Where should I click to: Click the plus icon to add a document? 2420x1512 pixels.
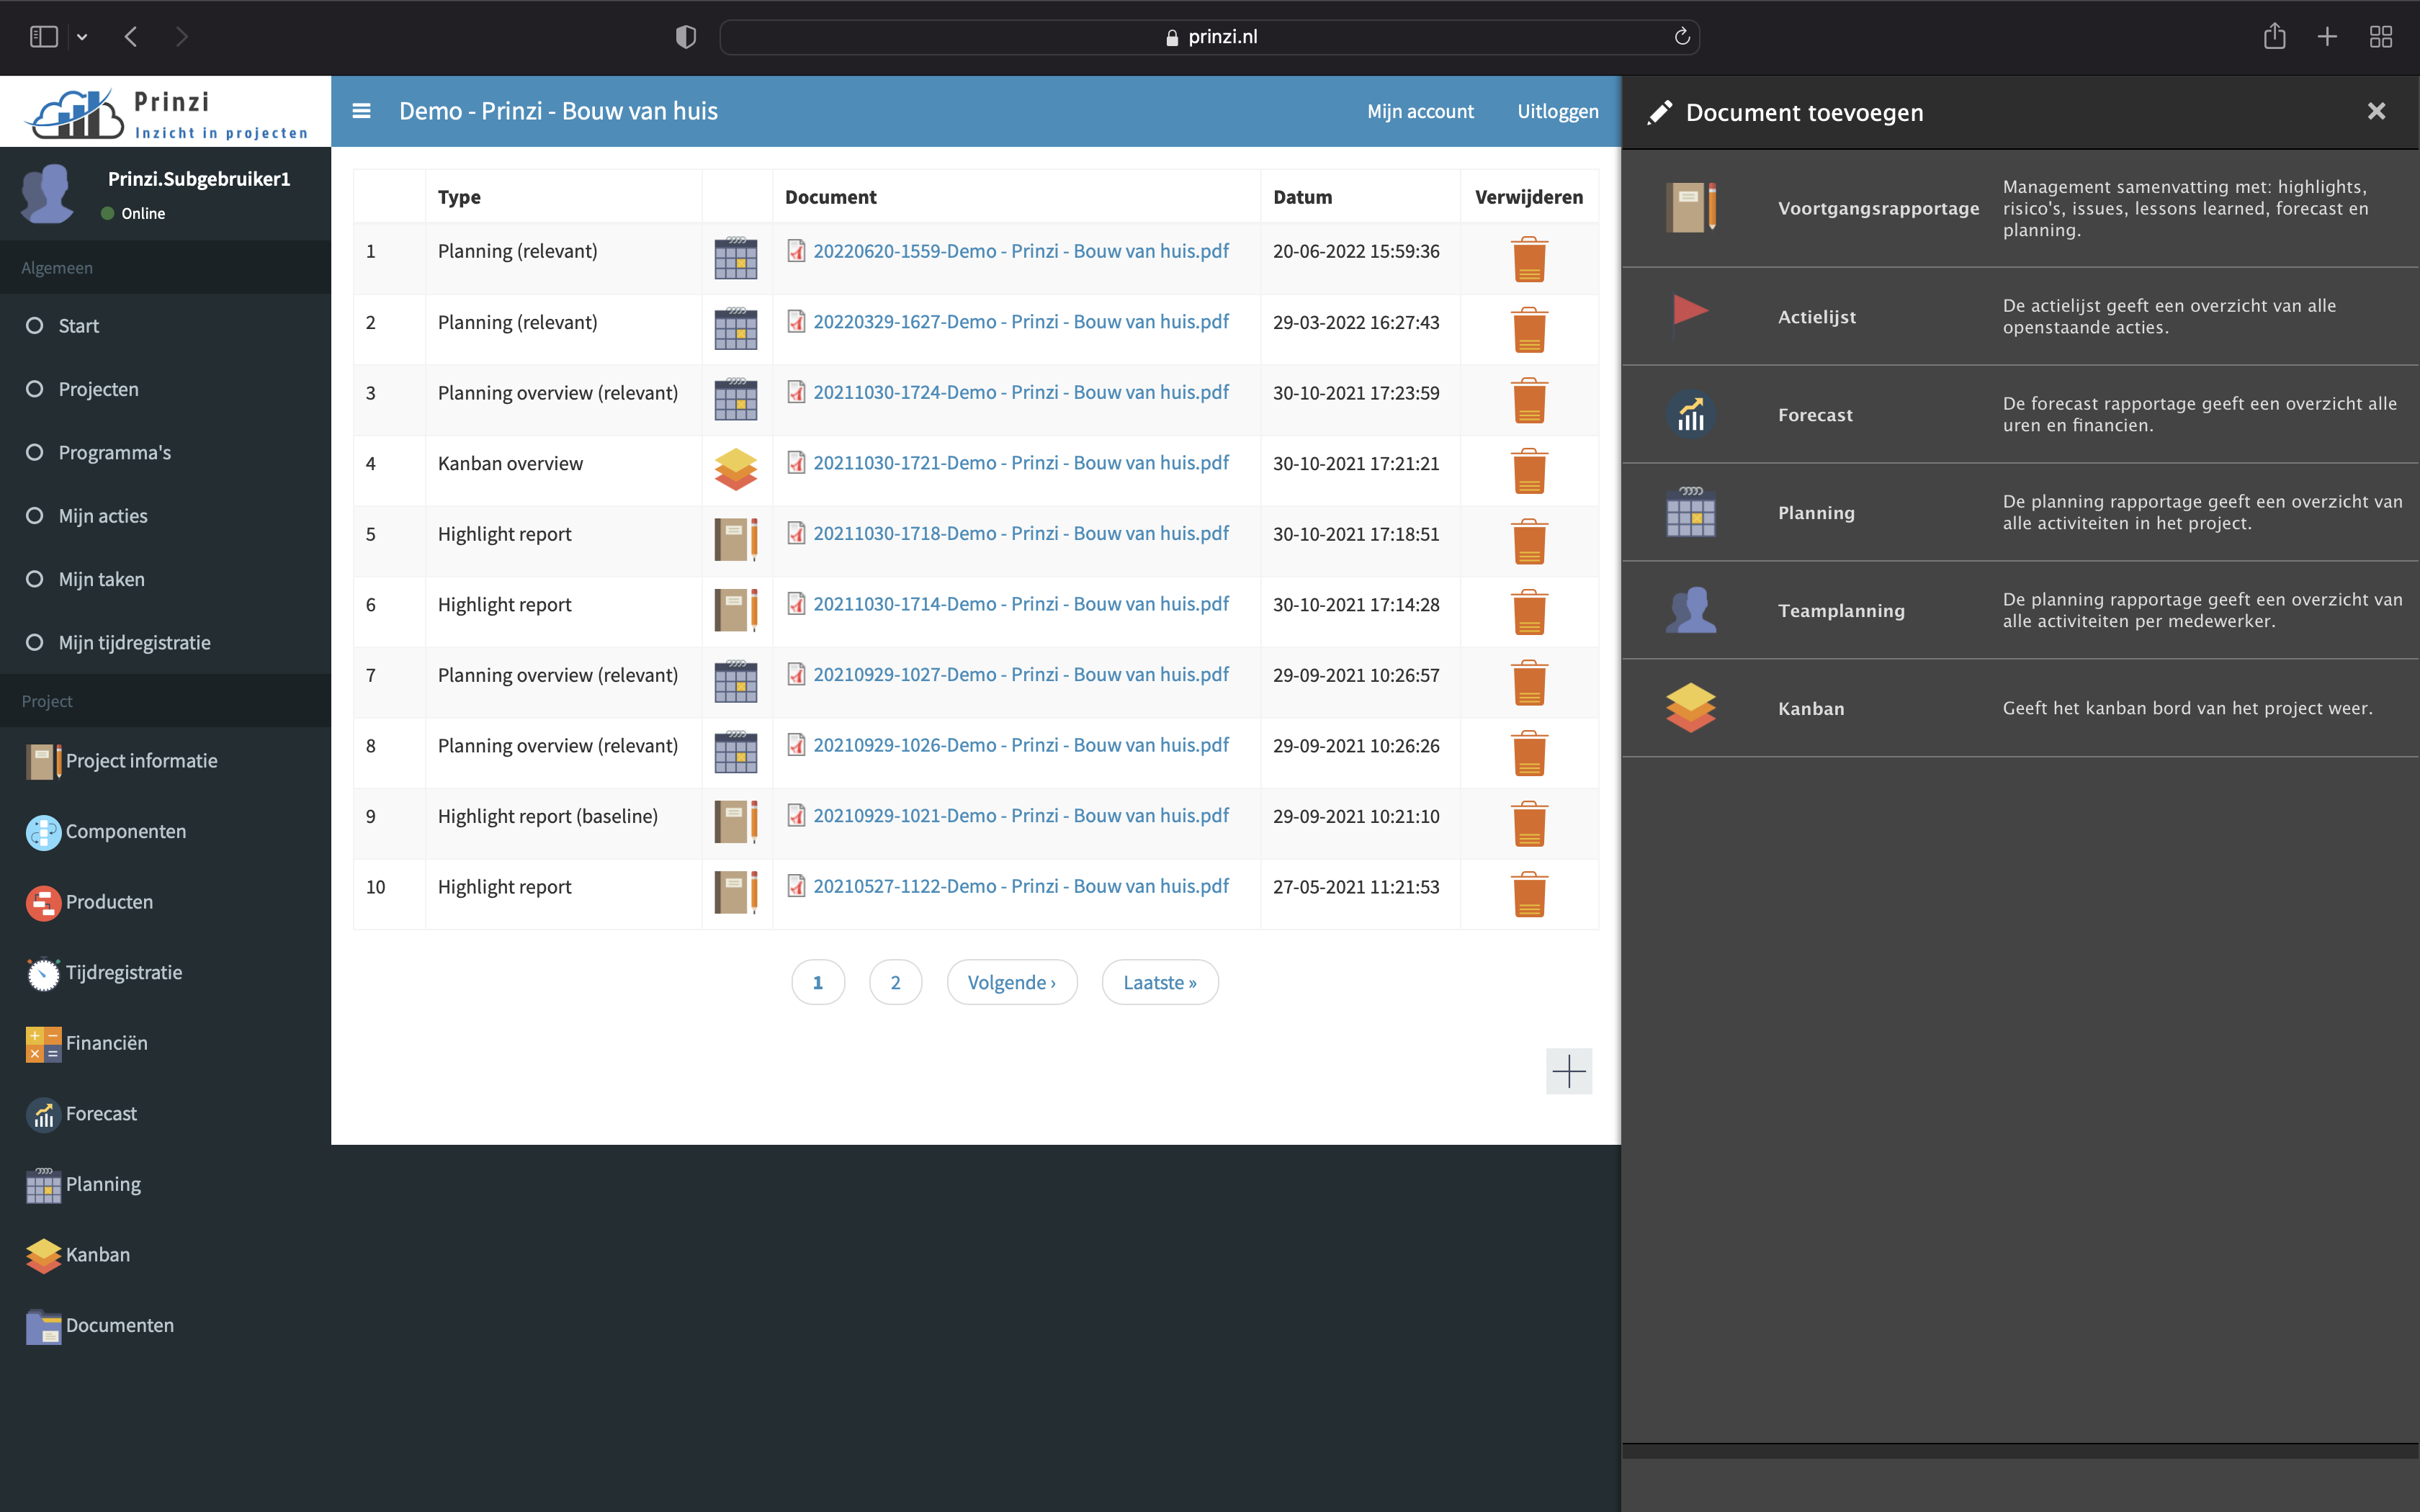(1568, 1072)
